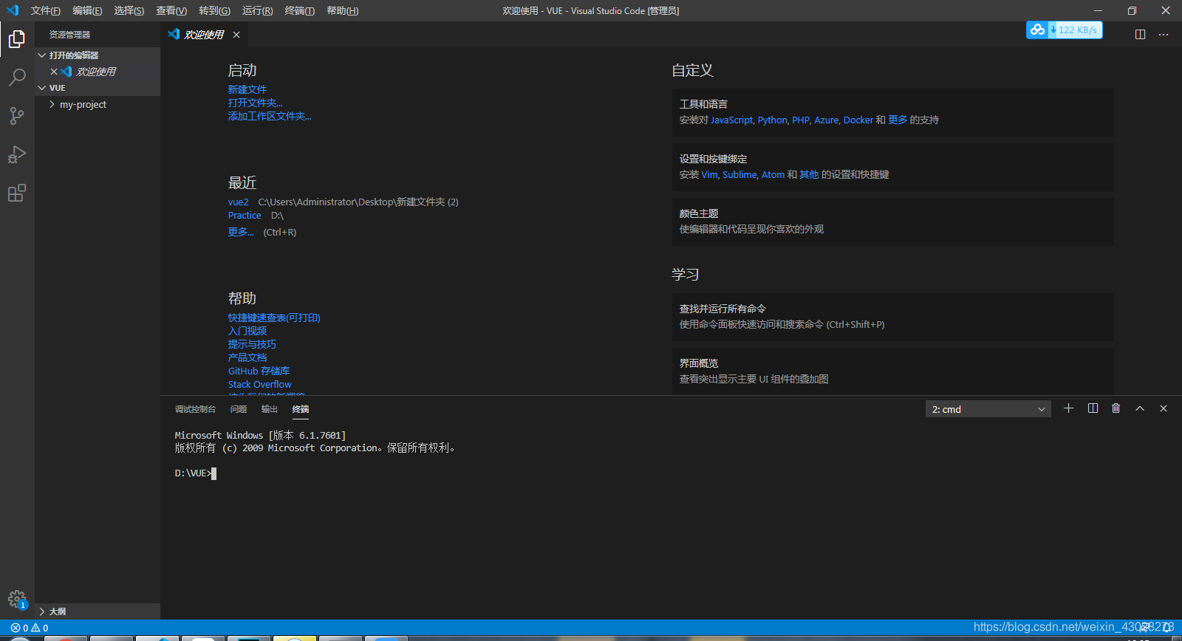This screenshot has width=1182, height=641.
Task: Open the Explorer view in activity bar
Action: coord(17,38)
